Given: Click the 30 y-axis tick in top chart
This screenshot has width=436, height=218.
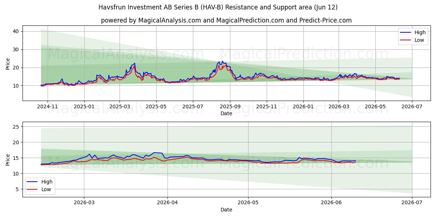Looking at the screenshot, I should 17,49.
